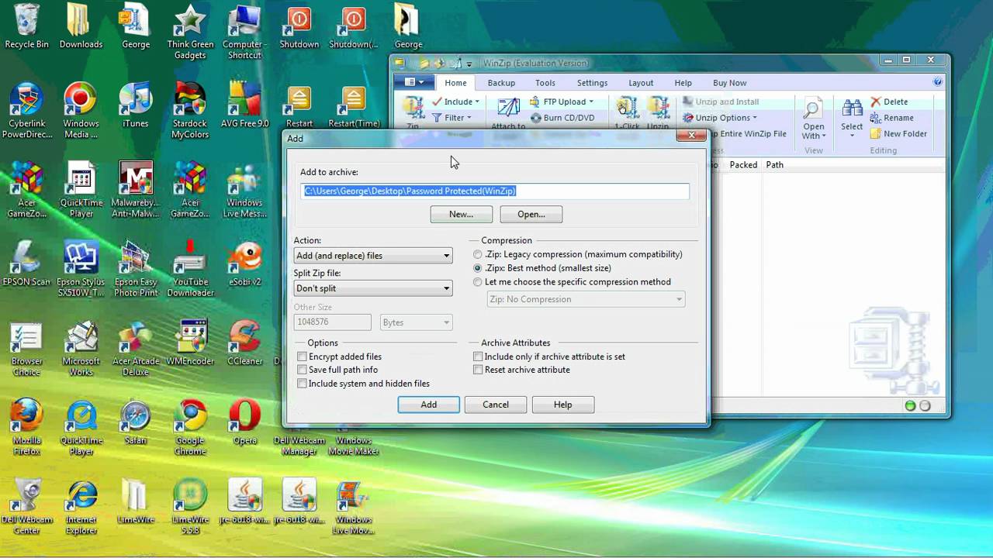Screen dimensions: 993x558
Task: Select the Malwarebytes Anti-Malware desktop icon
Action: (135, 190)
